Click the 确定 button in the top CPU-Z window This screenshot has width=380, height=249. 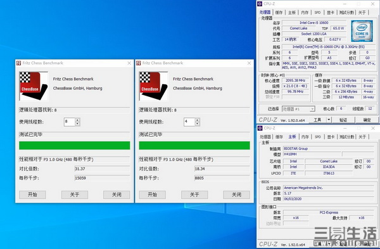(367, 120)
